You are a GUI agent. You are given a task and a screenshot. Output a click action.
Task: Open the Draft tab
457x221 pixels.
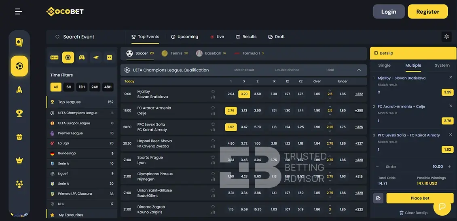[276, 37]
